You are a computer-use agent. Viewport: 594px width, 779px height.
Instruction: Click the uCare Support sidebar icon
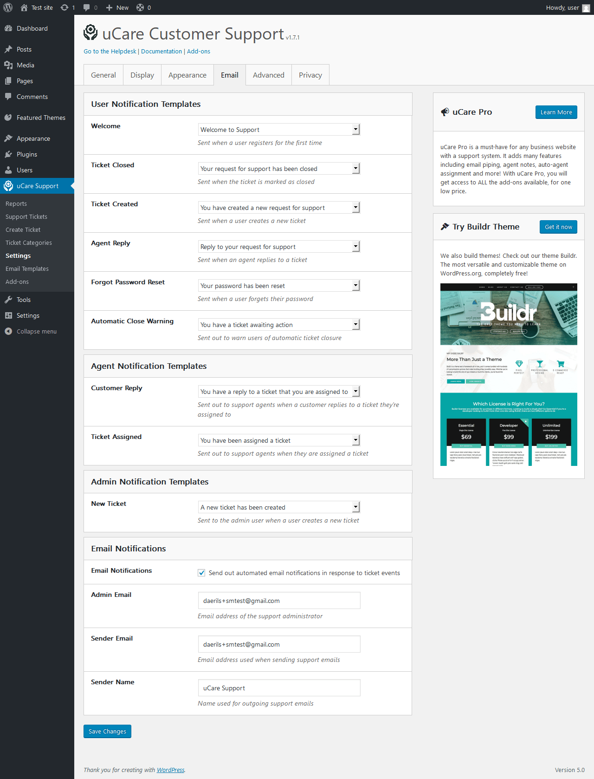pos(8,186)
